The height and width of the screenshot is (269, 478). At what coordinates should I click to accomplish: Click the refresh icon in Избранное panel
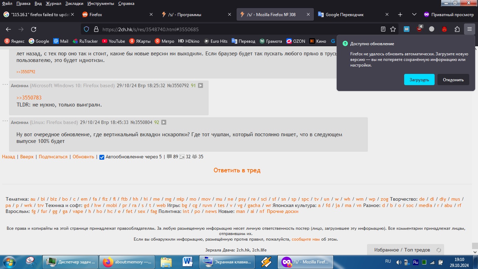(438, 250)
